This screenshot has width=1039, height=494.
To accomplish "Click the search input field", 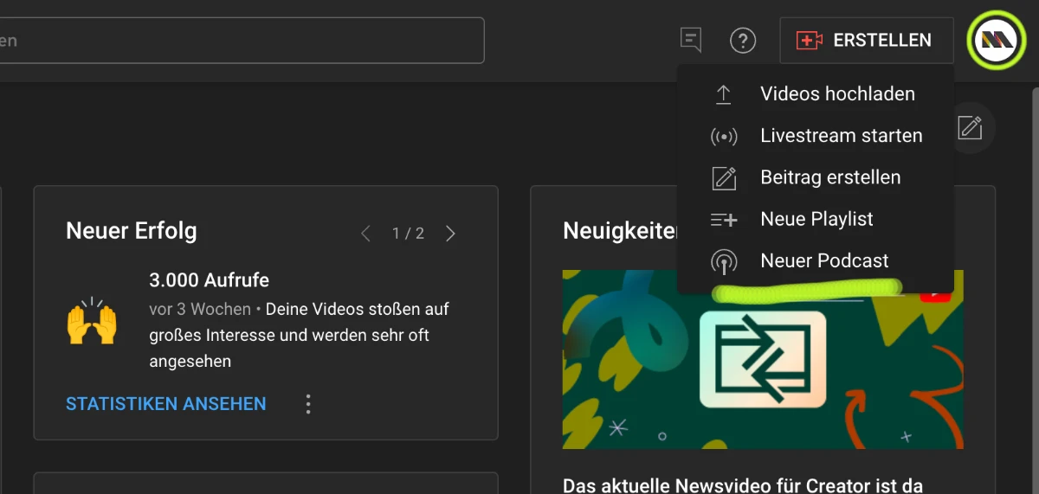I will click(242, 41).
